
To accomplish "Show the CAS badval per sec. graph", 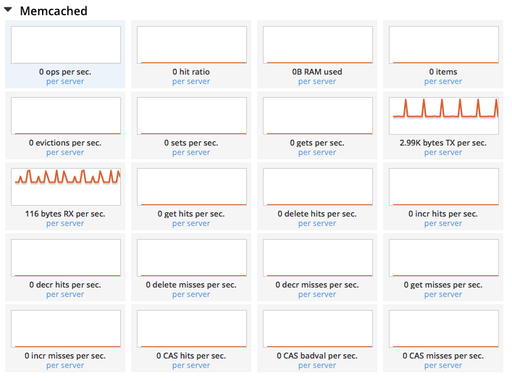I will (317, 329).
